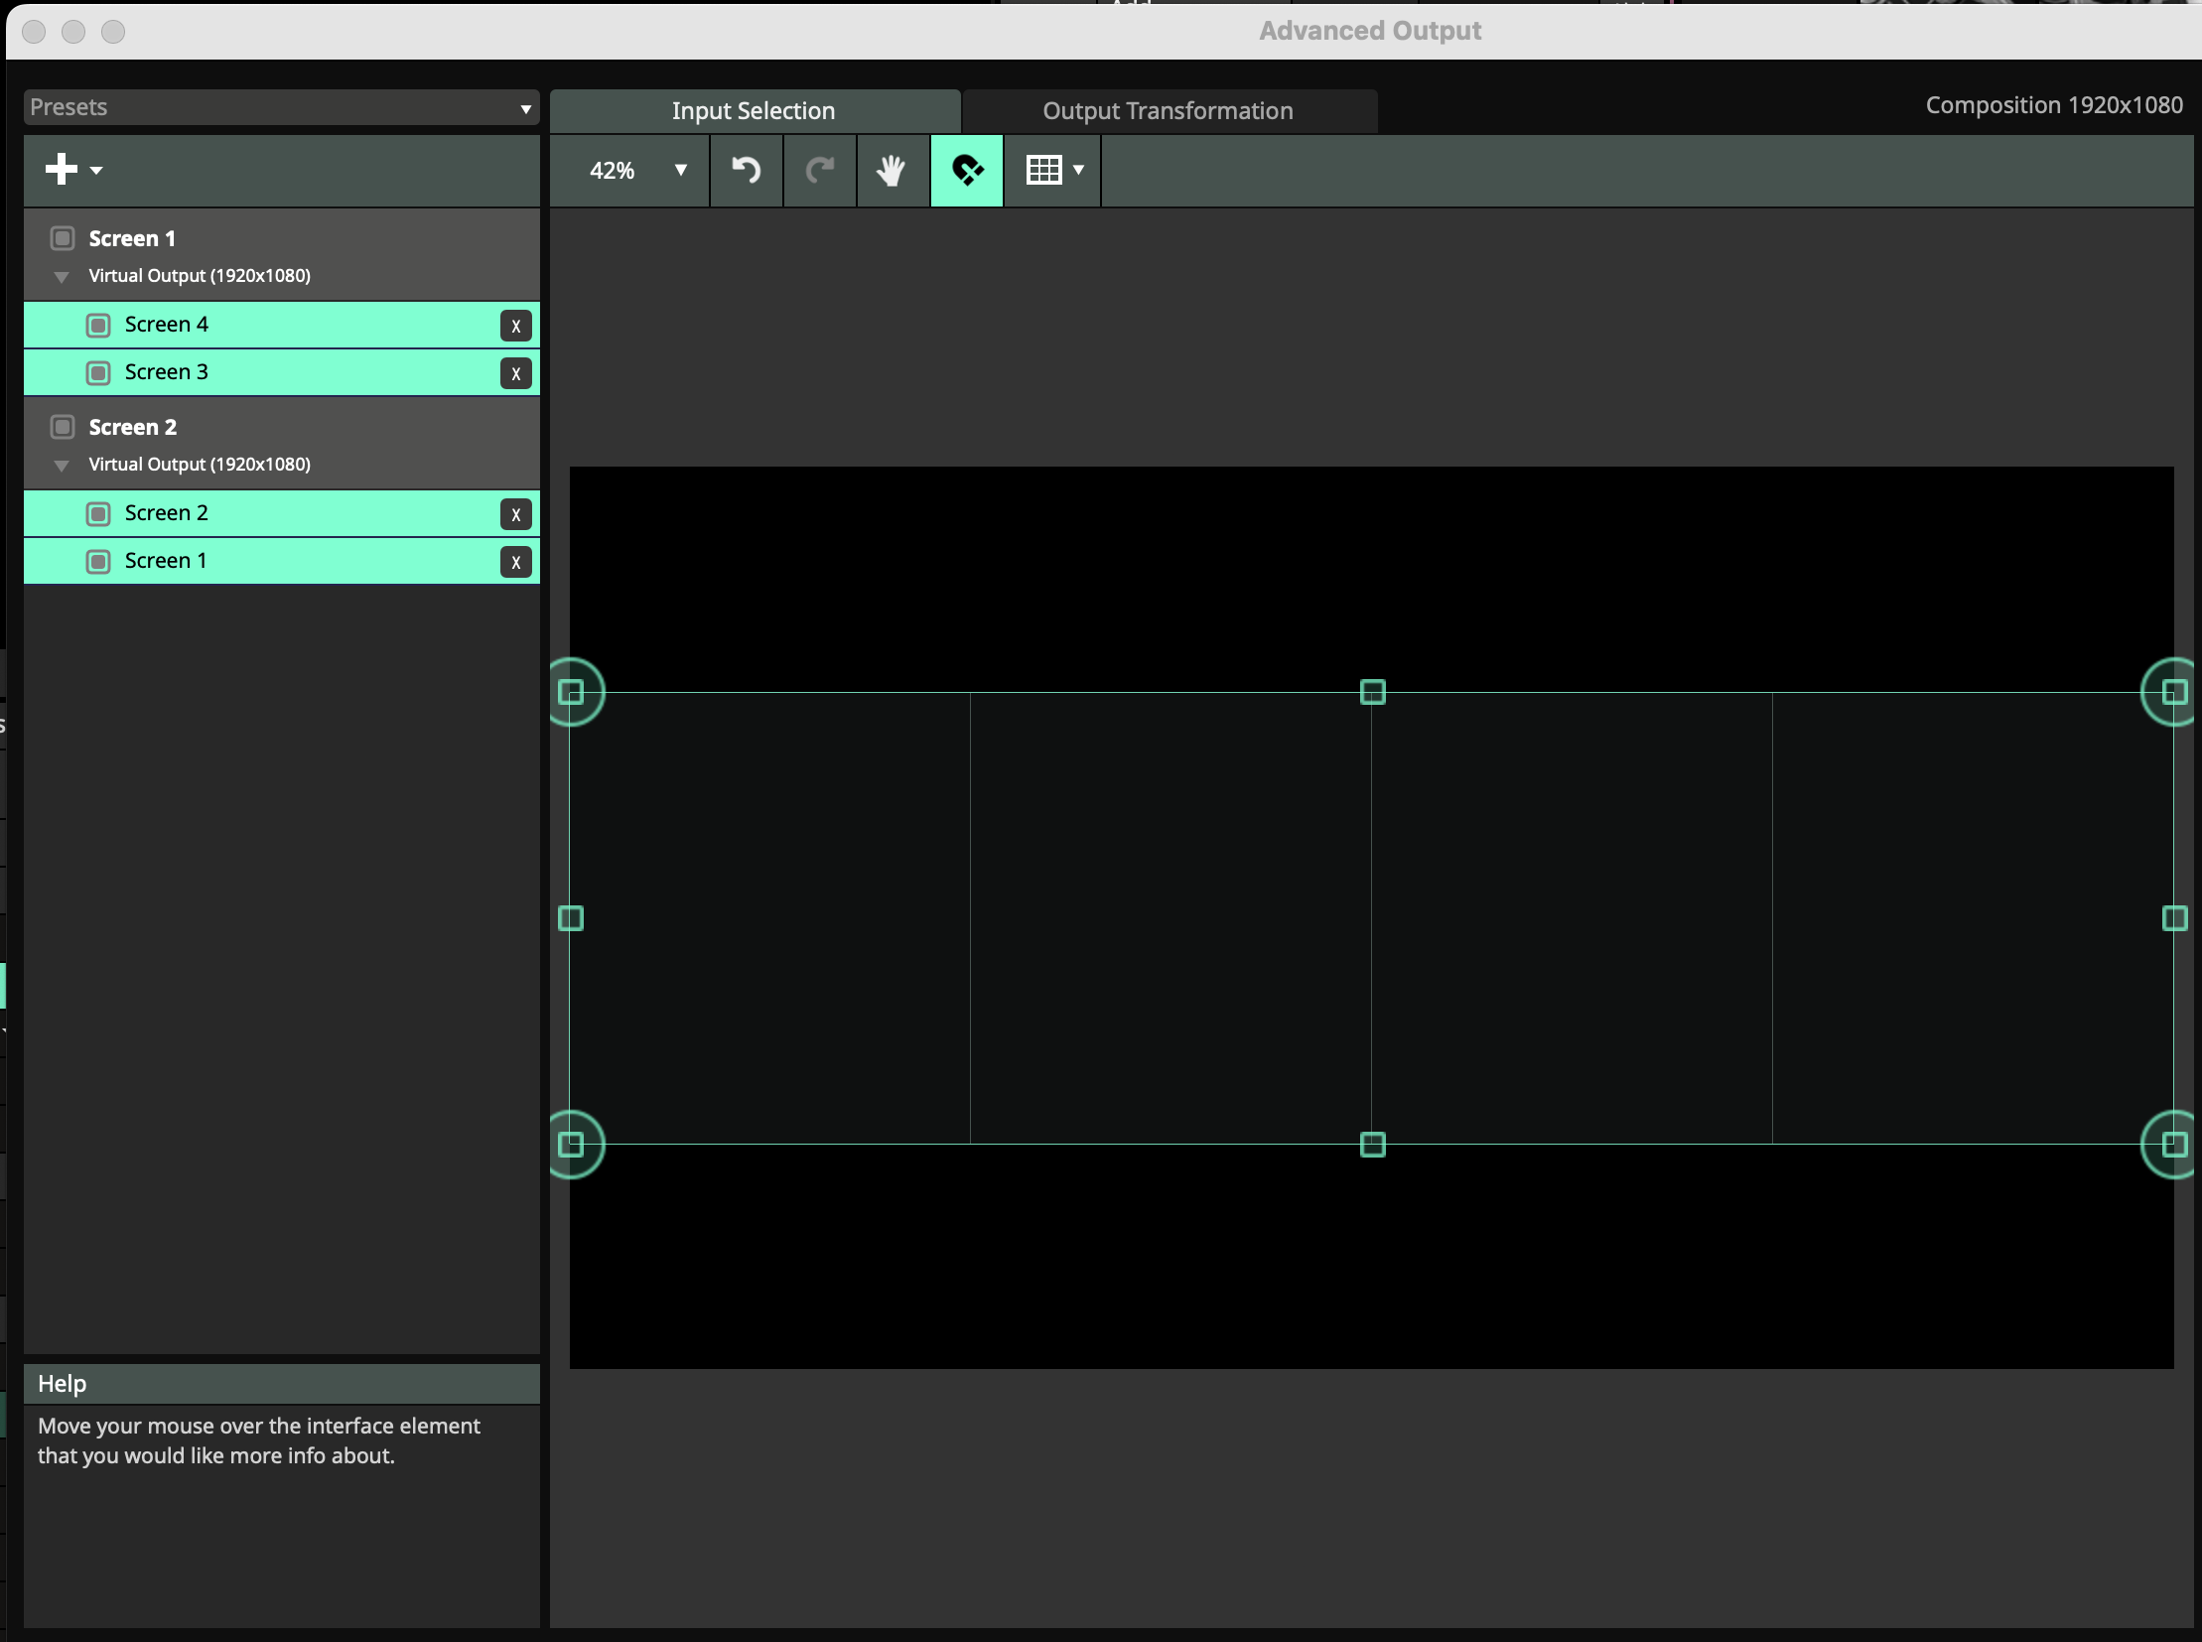Switch to Input Selection tab

[753, 111]
